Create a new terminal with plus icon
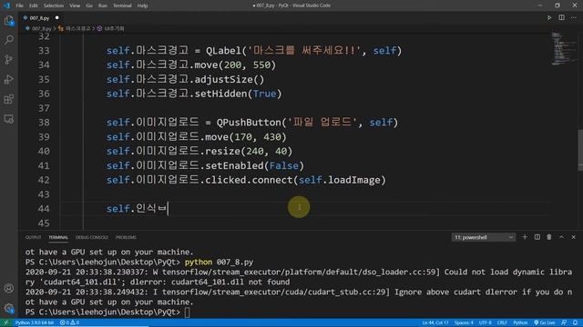This screenshot has height=327, width=583. point(525,237)
